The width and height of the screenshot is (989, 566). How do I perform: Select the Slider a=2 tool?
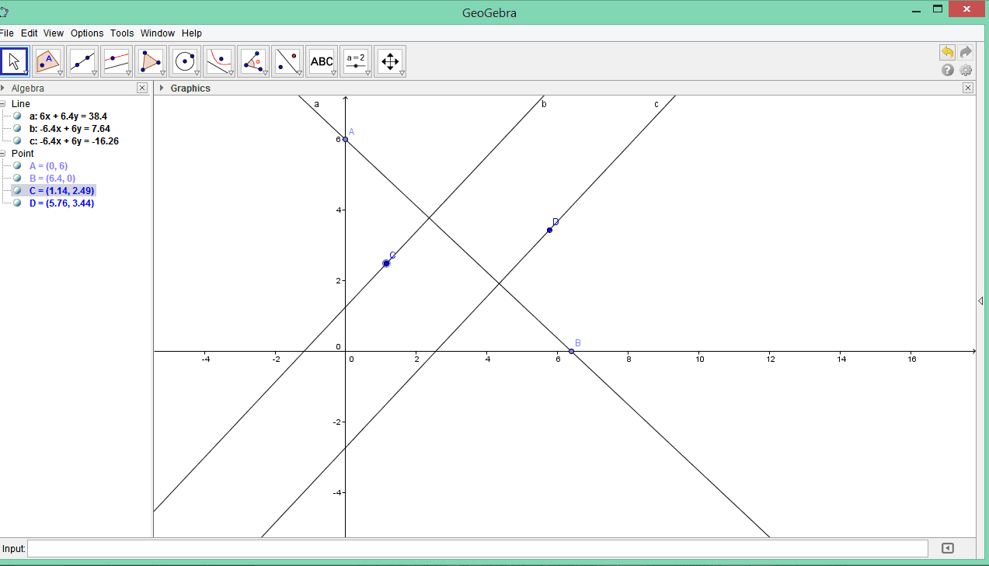click(x=357, y=61)
